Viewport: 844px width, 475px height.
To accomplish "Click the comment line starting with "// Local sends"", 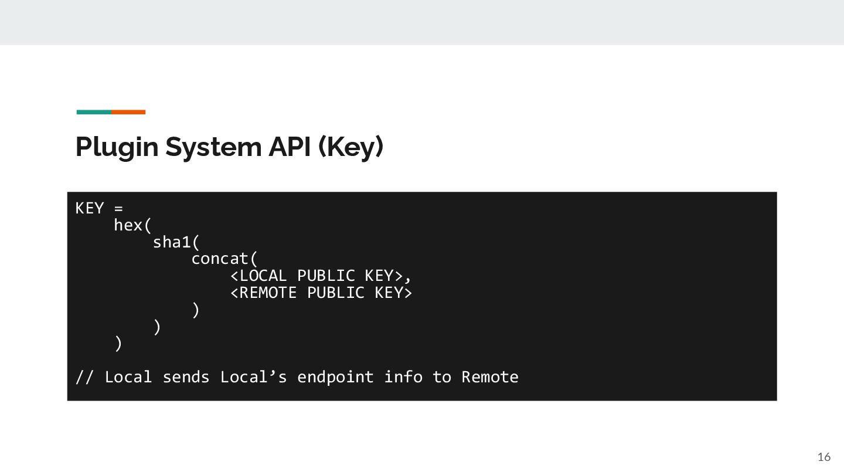I will [297, 377].
